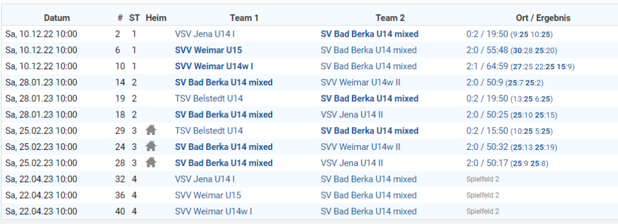
Task: Click home icon in match 24 row
Action: pos(151,146)
